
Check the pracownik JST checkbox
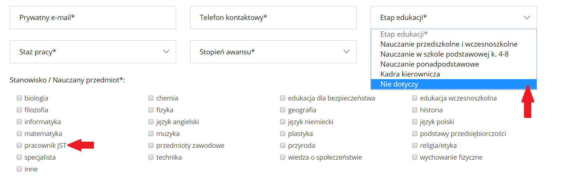click(x=19, y=146)
